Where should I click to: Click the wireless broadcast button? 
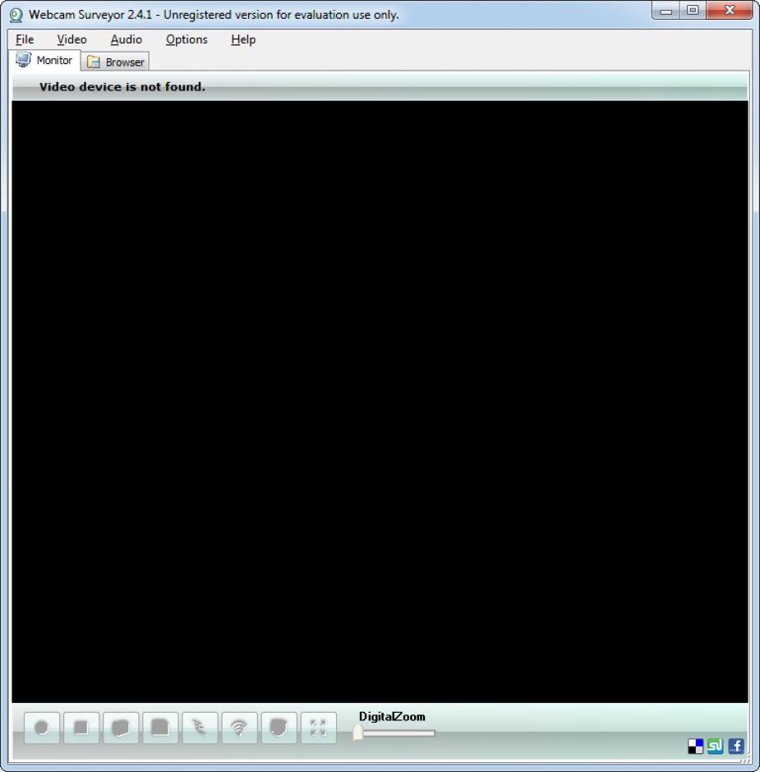click(x=239, y=727)
